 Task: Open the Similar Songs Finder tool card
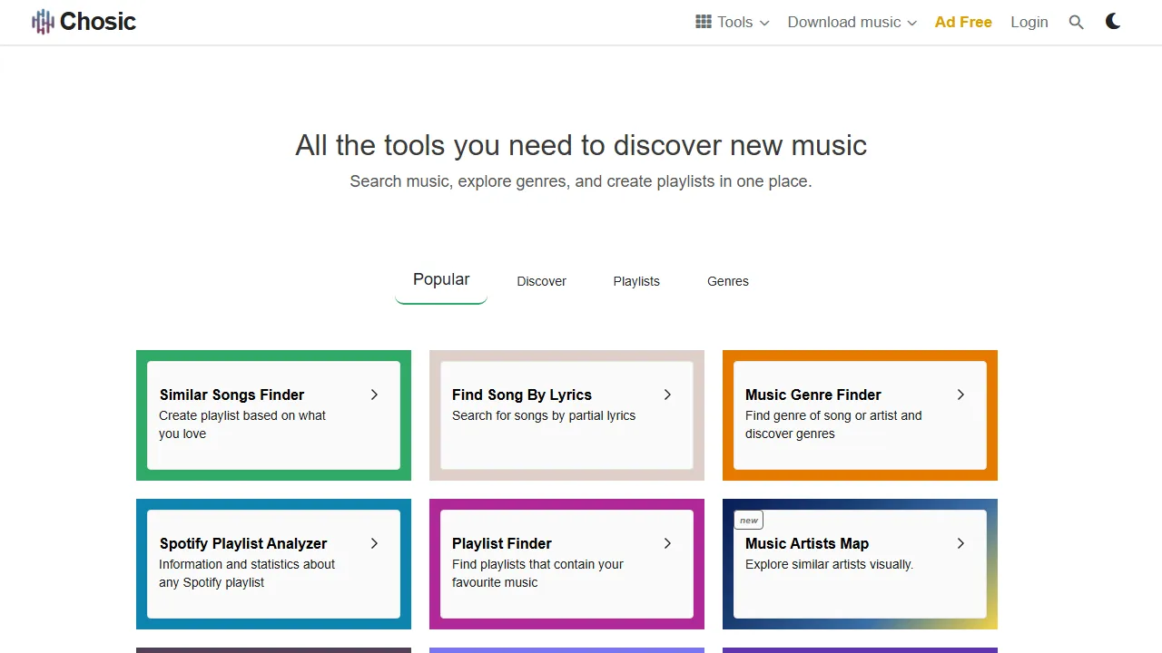pos(272,415)
